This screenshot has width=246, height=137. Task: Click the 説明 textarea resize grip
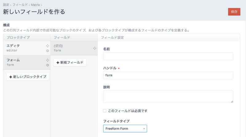[232, 101]
